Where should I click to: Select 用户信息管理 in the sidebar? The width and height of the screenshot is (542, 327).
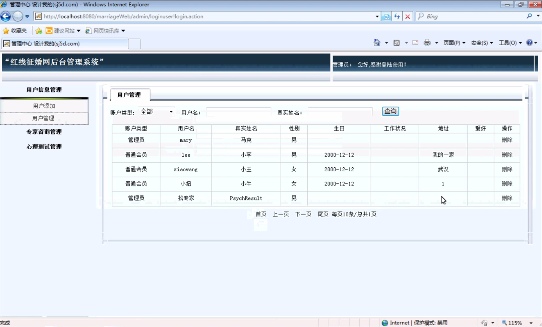point(44,90)
